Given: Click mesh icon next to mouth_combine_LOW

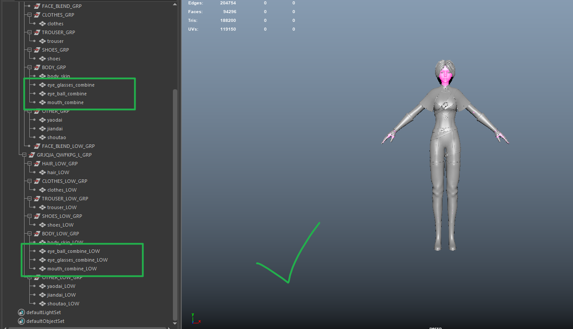Looking at the screenshot, I should coord(42,269).
